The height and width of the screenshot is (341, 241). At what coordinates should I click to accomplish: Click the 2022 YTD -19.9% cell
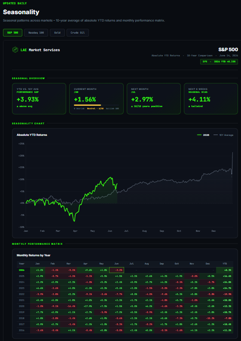point(225,294)
